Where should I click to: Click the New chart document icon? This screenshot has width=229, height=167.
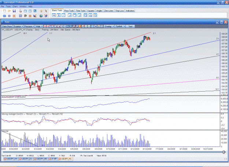pyautogui.click(x=4, y=11)
